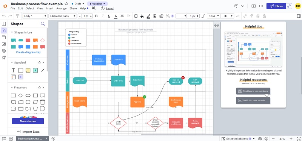Collapse the Flowchart shapes section

(x=12, y=88)
